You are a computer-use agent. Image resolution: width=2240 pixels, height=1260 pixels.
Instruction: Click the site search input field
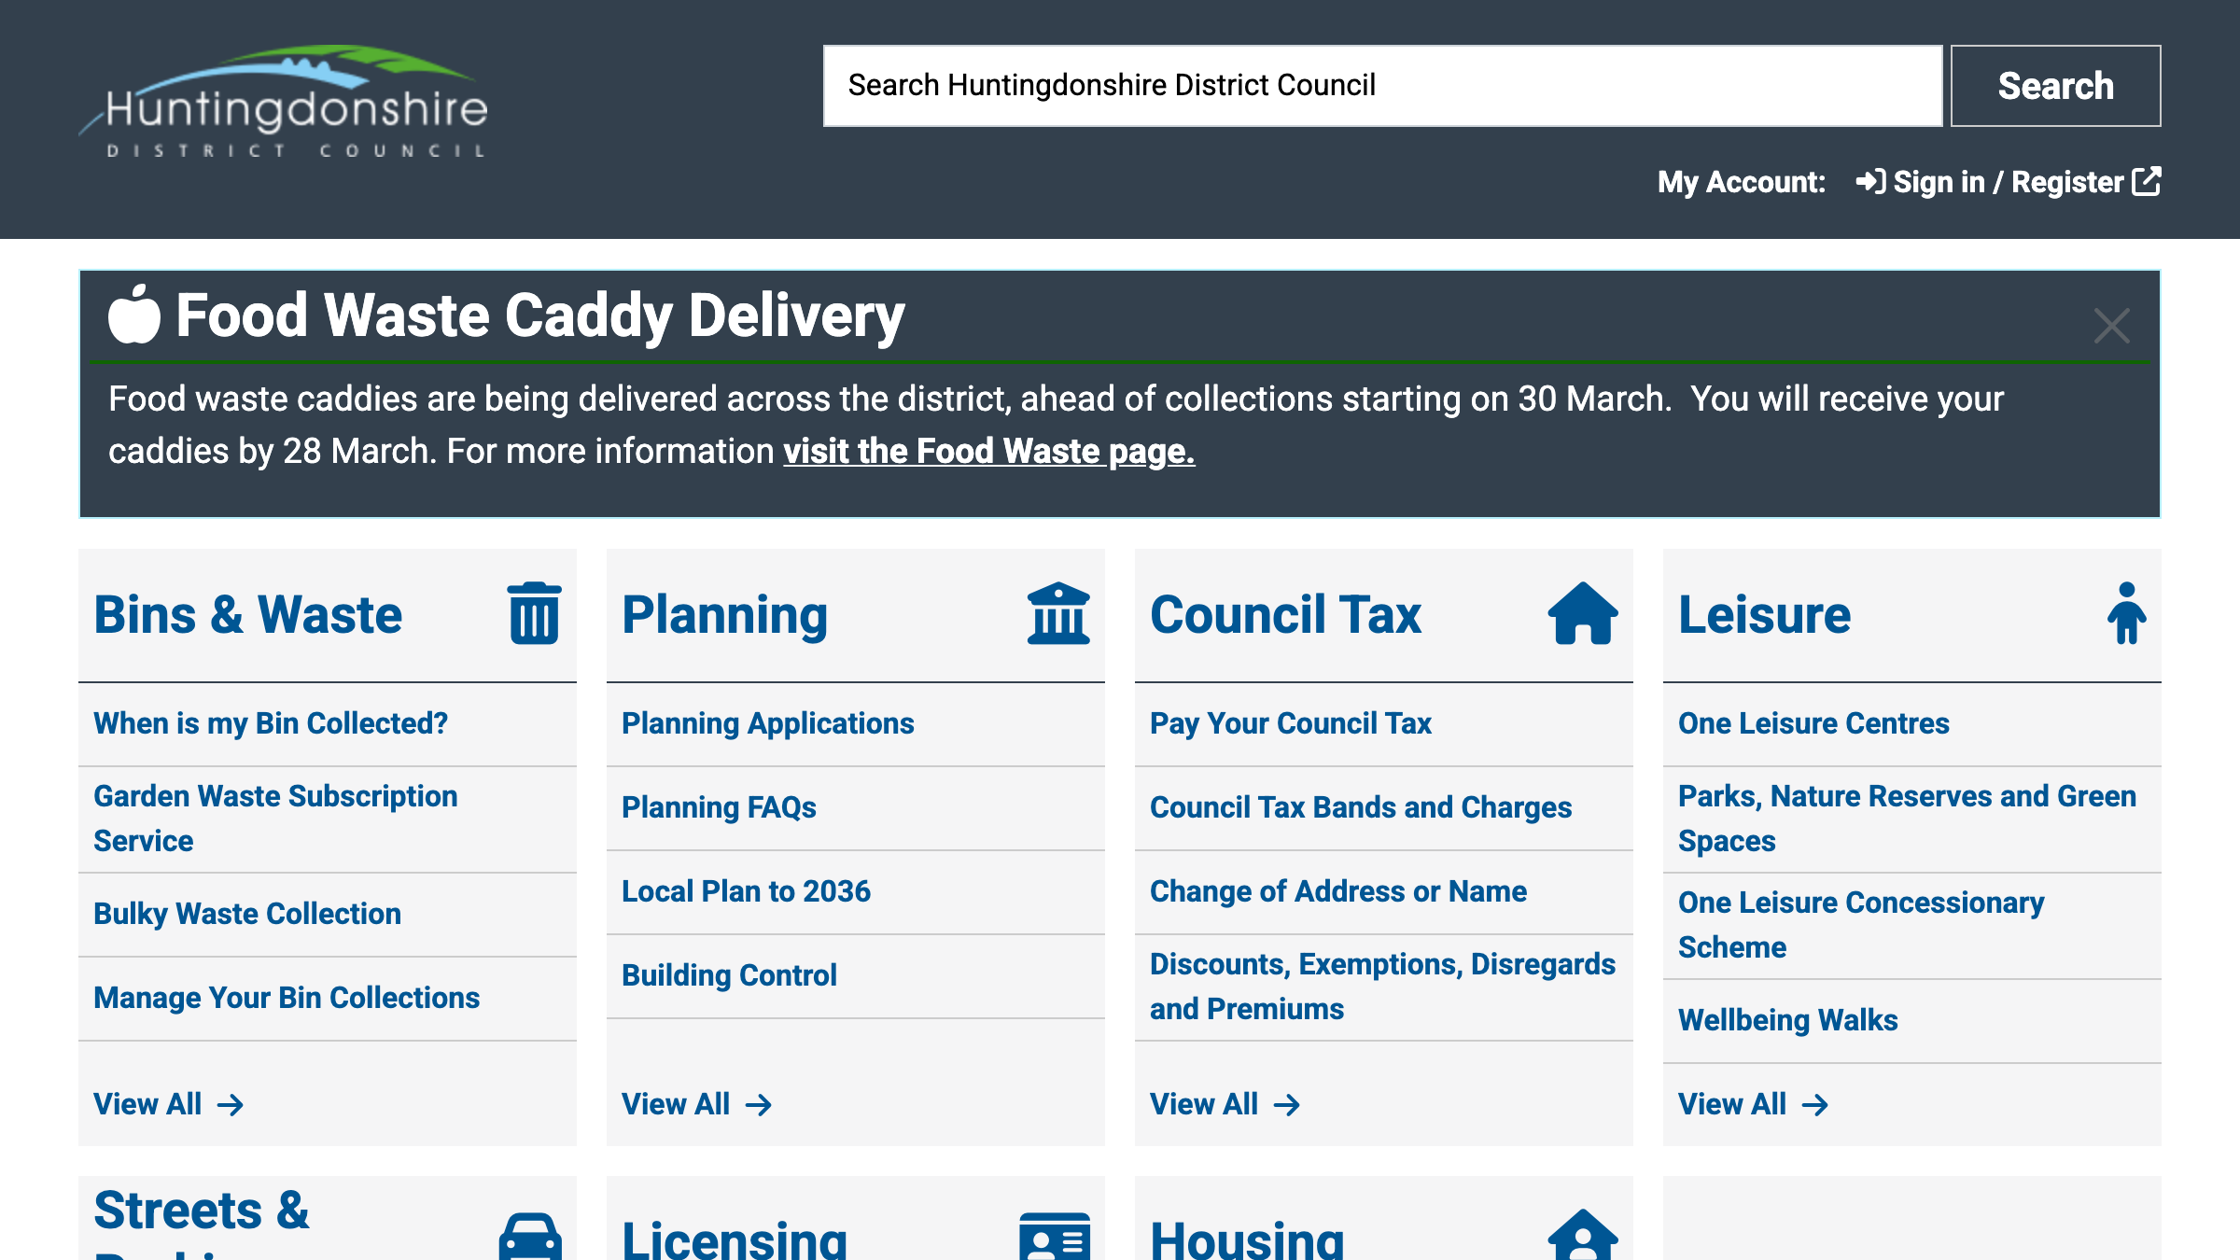pyautogui.click(x=1381, y=86)
